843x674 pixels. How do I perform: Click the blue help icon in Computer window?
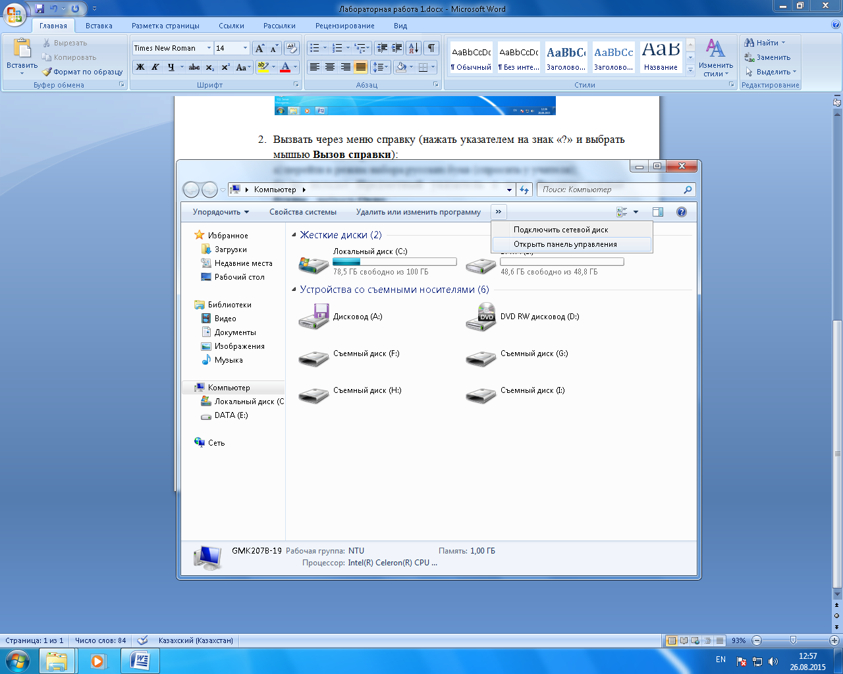pos(682,212)
